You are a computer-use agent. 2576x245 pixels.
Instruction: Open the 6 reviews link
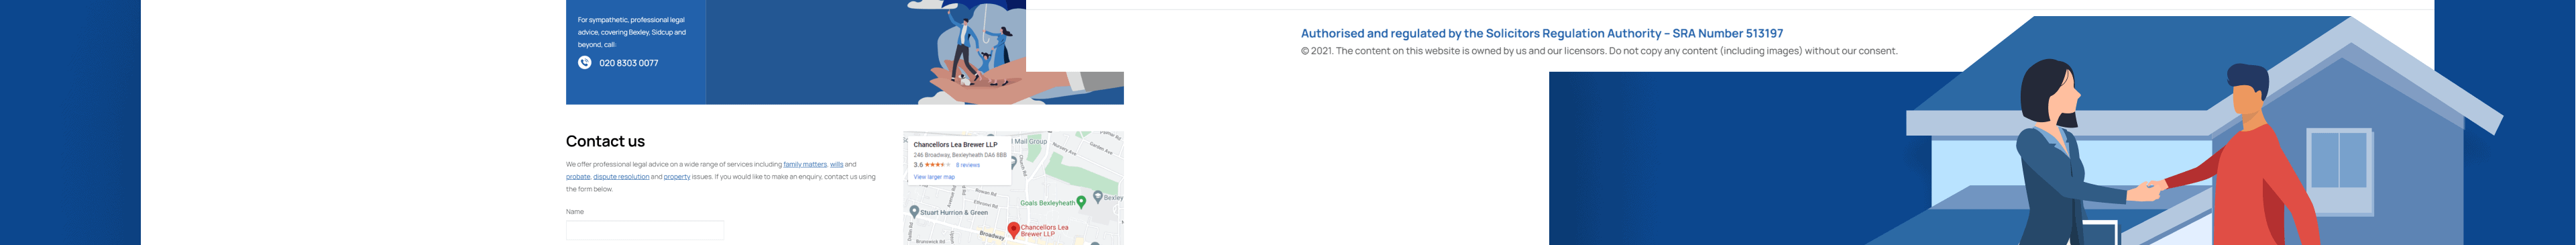[968, 165]
